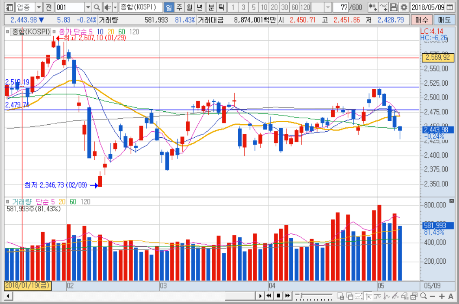Viewport: 459px width, 304px height.
Task: Click the 2018/05/09 date field
Action: (x=428, y=7)
